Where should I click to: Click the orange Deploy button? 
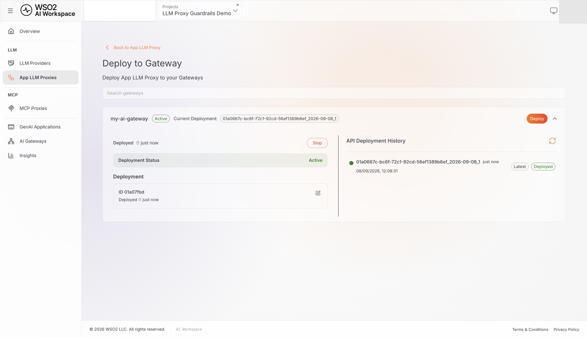(537, 119)
